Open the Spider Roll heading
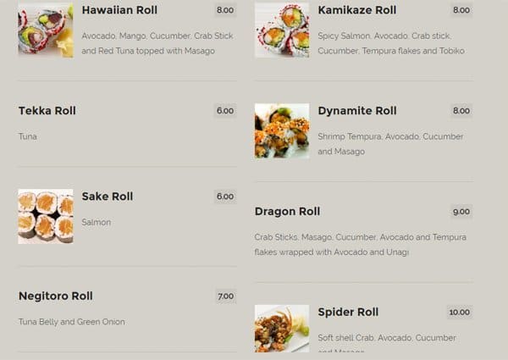 coord(348,313)
